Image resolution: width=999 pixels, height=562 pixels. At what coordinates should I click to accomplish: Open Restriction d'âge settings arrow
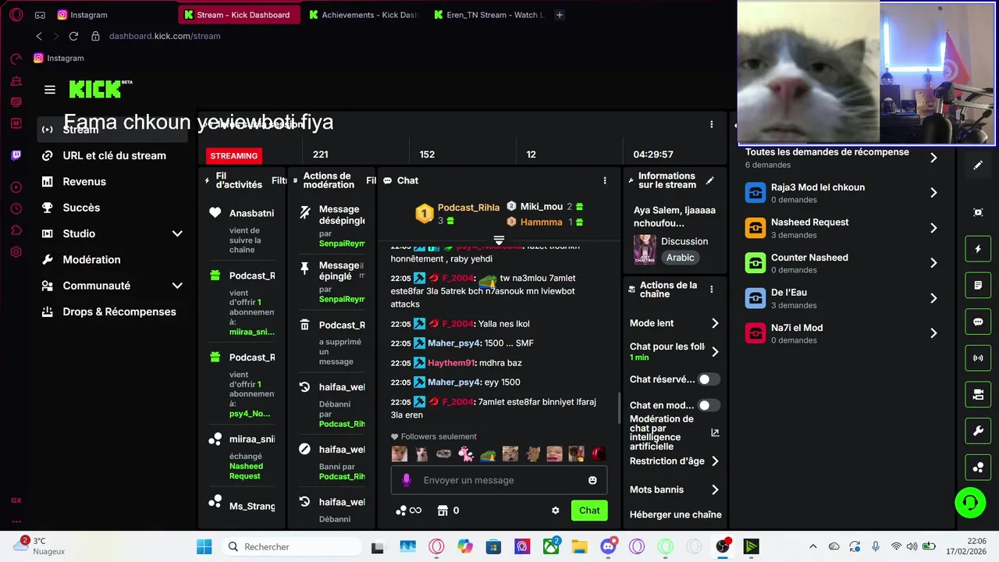tap(715, 461)
